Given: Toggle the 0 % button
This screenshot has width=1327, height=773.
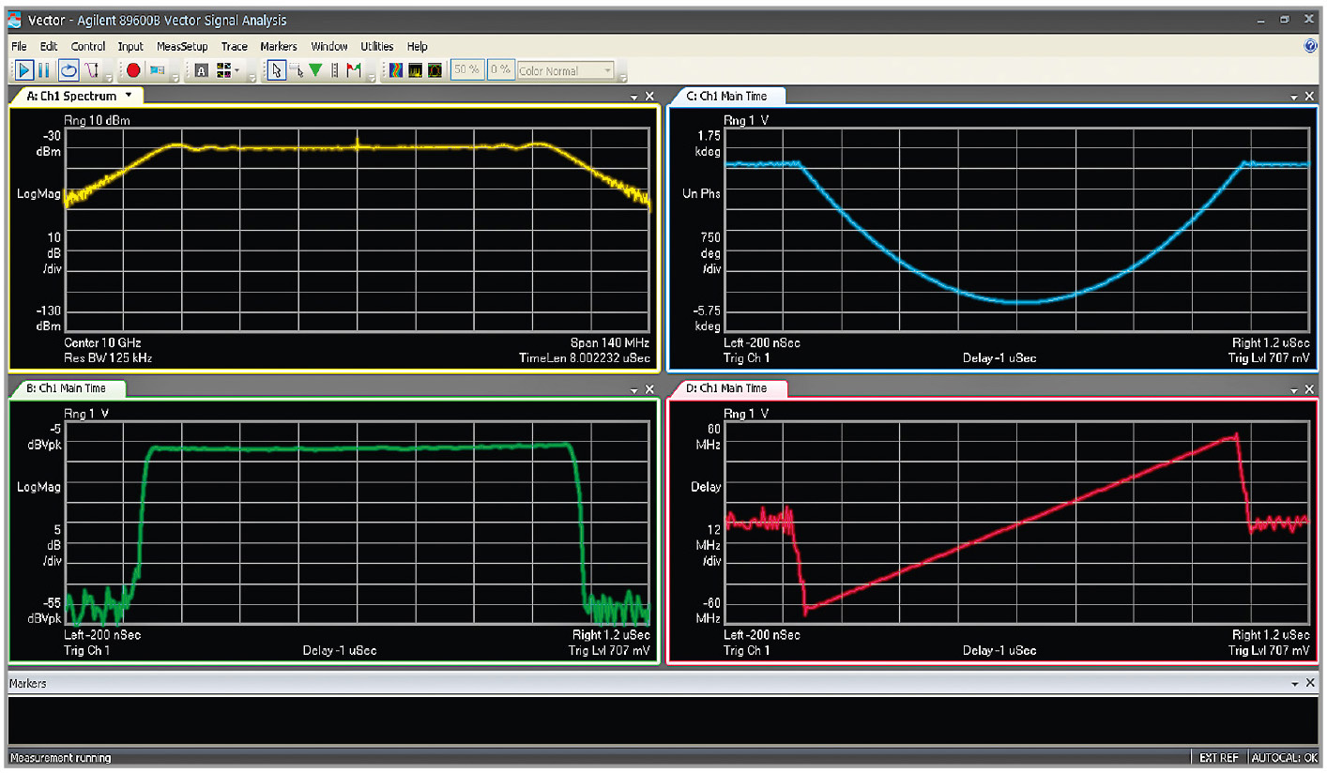Looking at the screenshot, I should [501, 70].
